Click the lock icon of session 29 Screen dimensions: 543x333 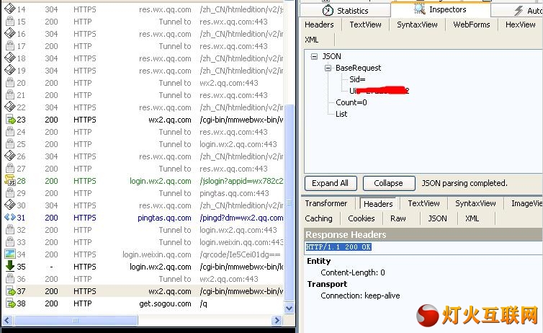click(10, 193)
